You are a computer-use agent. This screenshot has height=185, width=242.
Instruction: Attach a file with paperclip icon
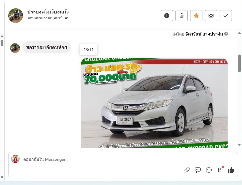tap(187, 170)
